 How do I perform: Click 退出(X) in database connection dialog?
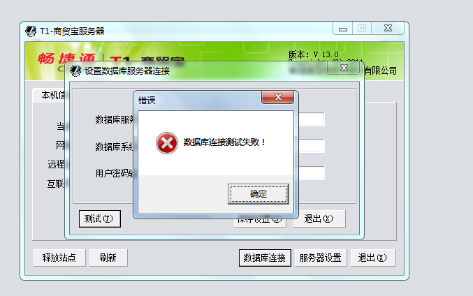point(319,219)
